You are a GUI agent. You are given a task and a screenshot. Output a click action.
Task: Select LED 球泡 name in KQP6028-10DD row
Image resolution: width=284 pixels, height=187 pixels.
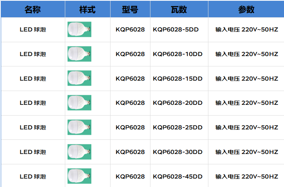click(33, 54)
